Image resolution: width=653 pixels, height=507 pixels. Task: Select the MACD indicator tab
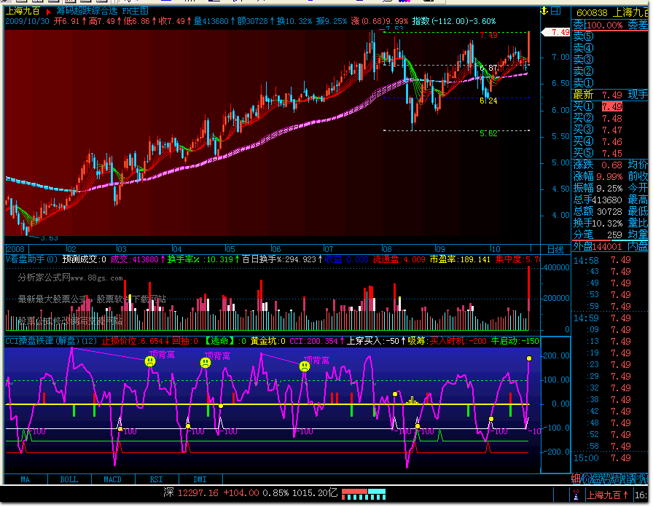pyautogui.click(x=112, y=479)
